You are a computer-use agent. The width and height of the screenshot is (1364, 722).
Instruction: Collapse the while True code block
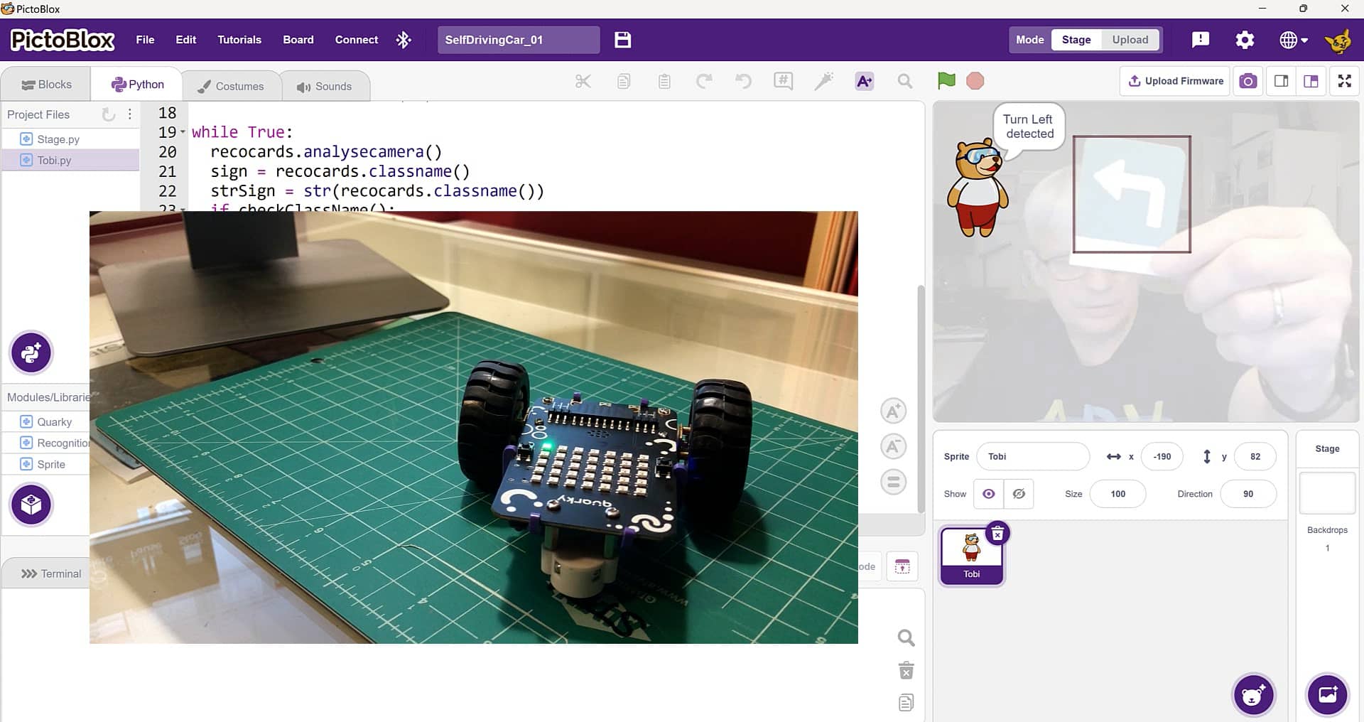tap(183, 133)
